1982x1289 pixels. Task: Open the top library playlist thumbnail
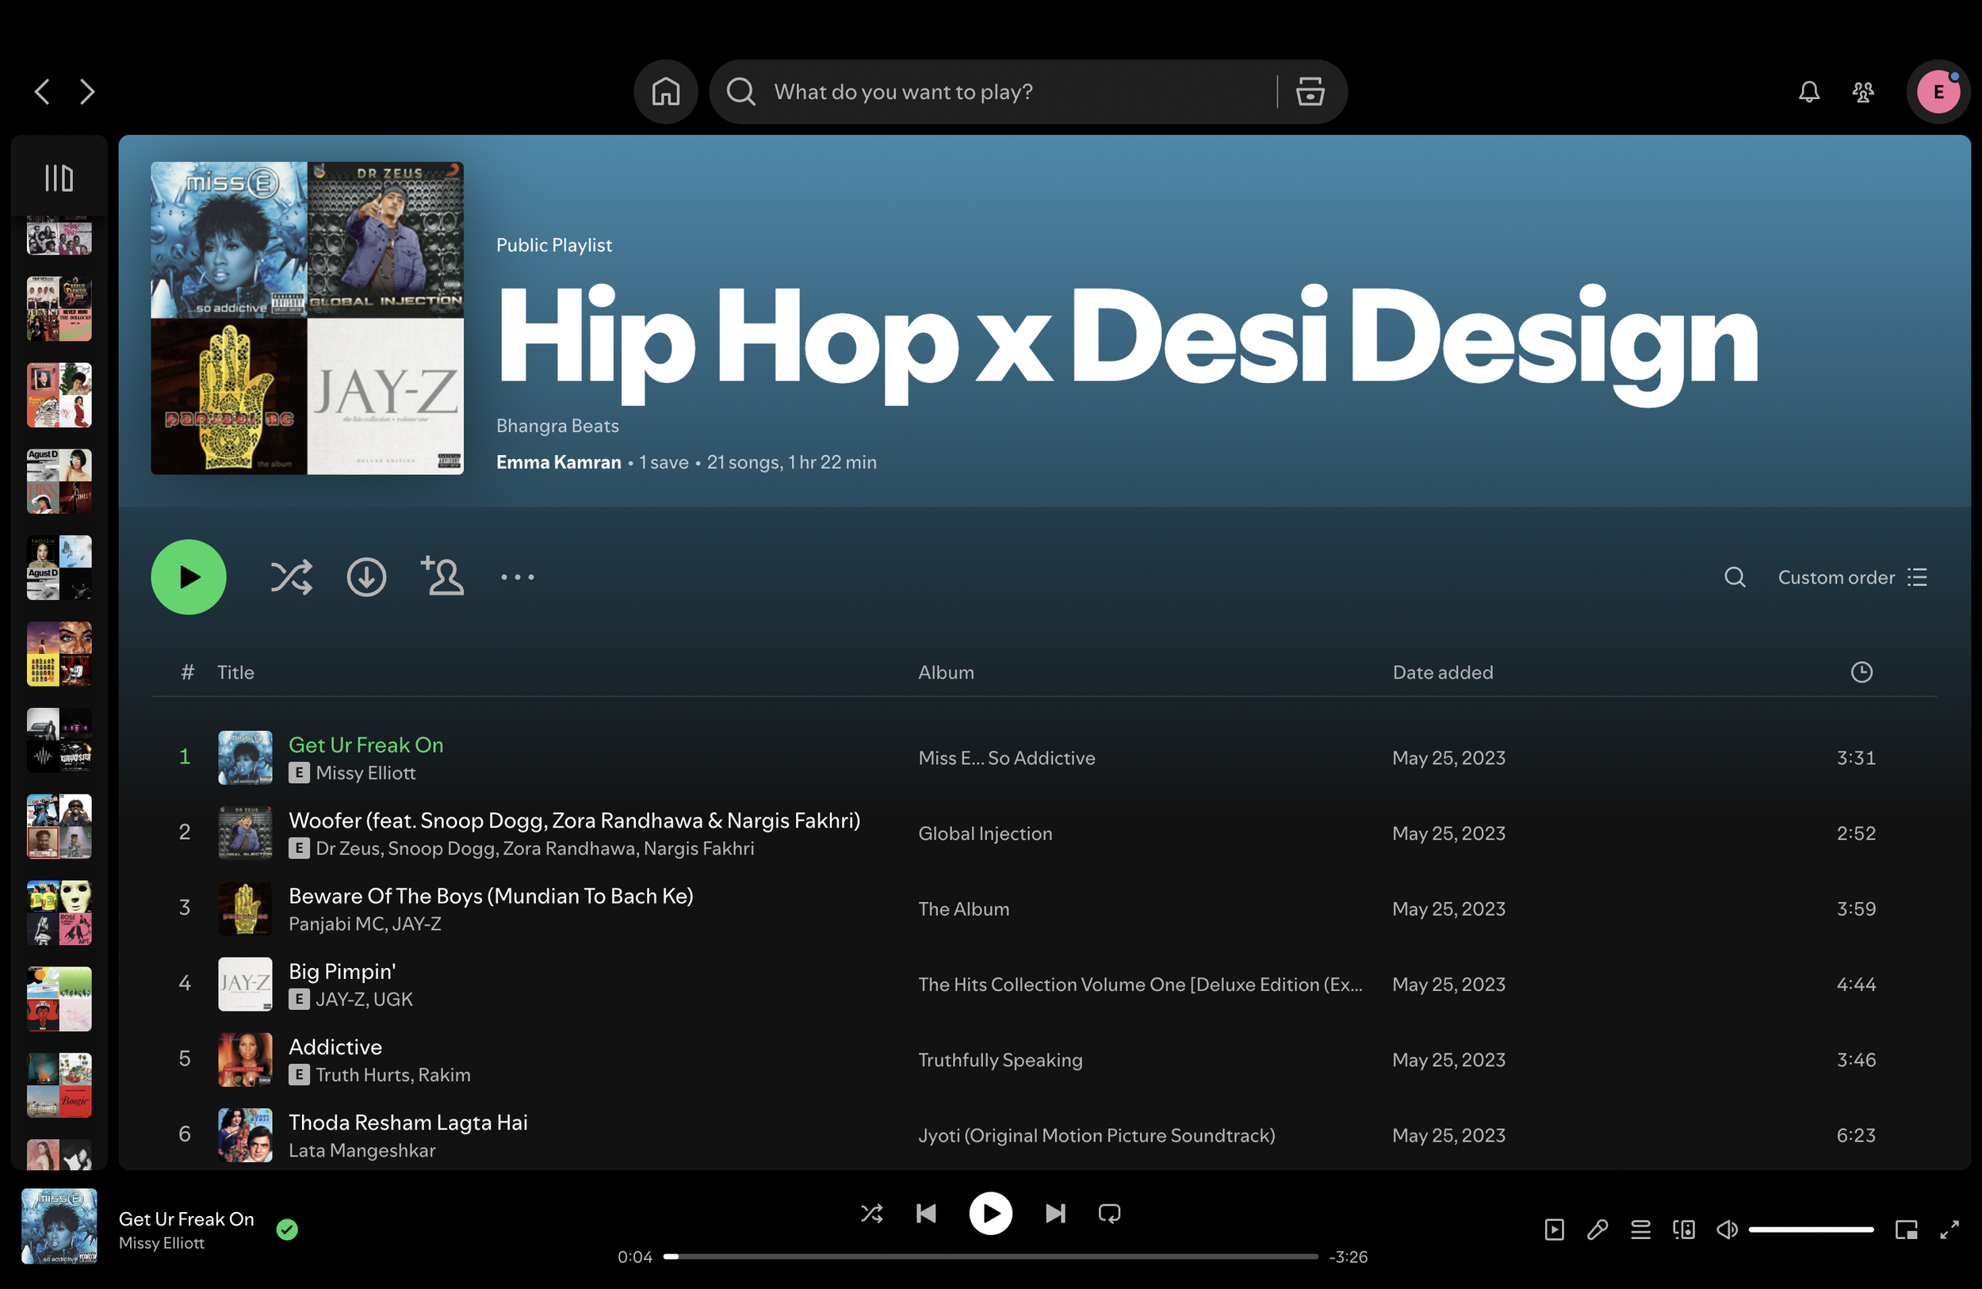[59, 235]
